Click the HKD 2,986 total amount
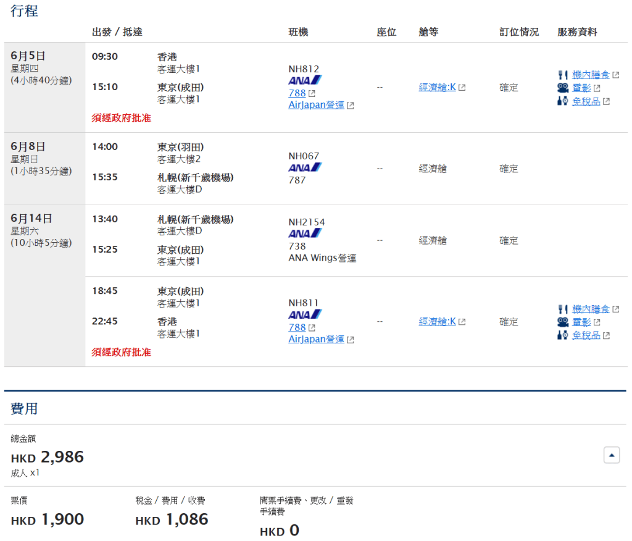This screenshot has height=541, width=632. coord(48,458)
